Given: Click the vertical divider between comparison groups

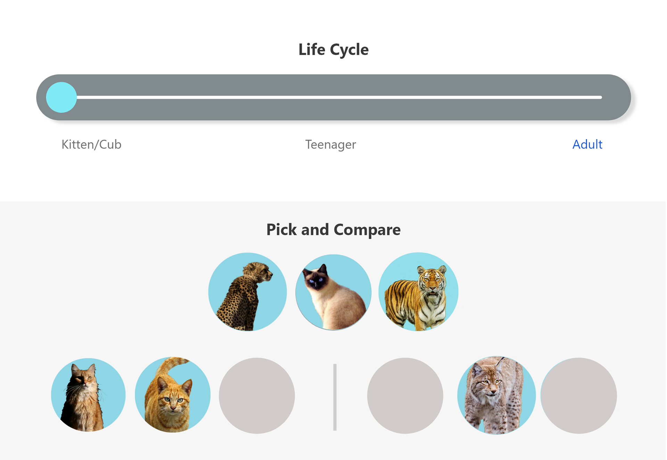Looking at the screenshot, I should click(x=335, y=397).
